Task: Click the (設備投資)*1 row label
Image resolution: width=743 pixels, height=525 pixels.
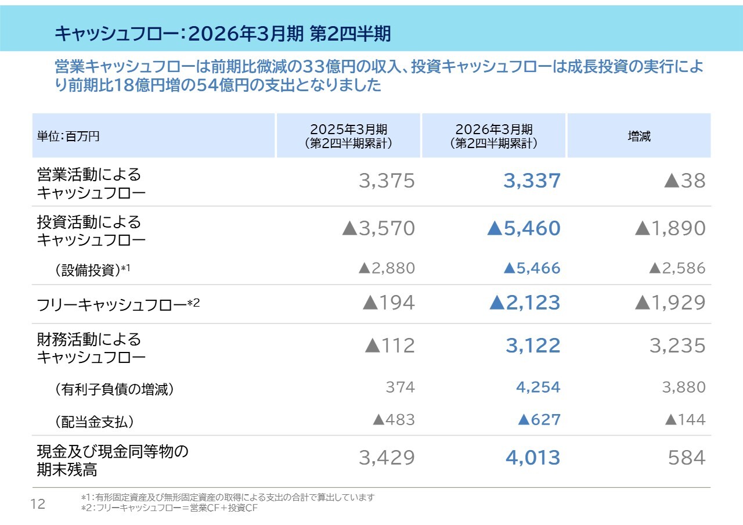Action: point(93,269)
